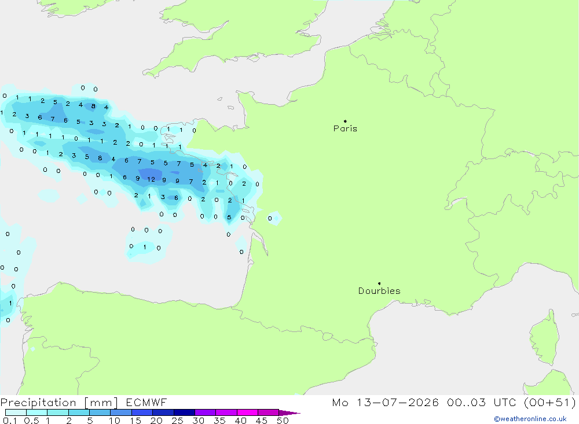
Task: Click the legend label 50
Action: click(283, 421)
